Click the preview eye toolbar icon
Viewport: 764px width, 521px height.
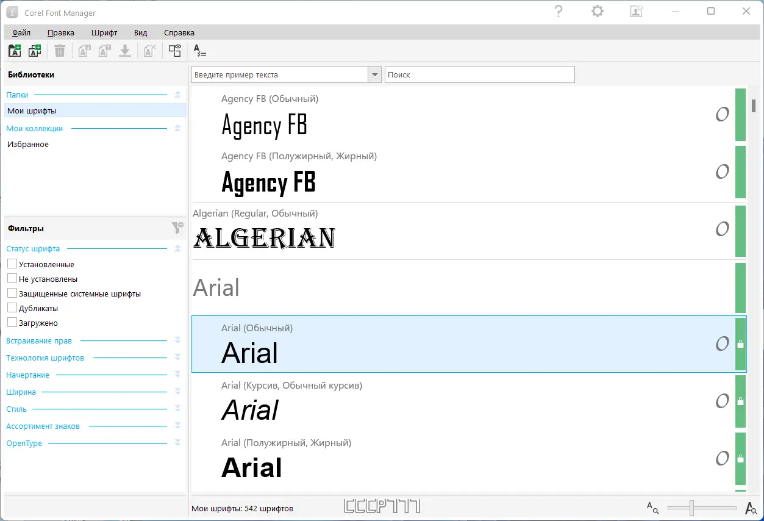point(175,51)
